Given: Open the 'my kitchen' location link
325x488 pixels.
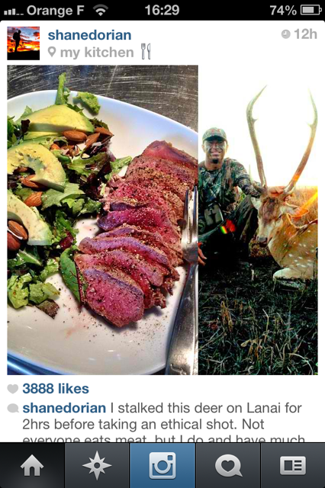Looking at the screenshot, I should click(97, 53).
